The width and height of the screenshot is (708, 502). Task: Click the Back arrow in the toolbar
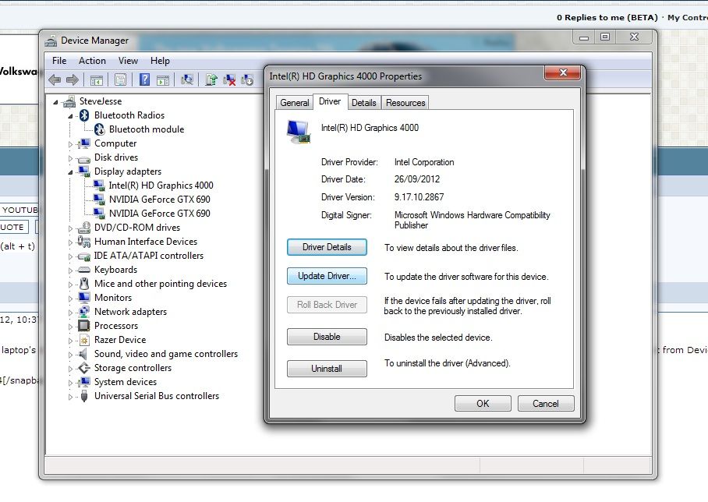[x=55, y=80]
